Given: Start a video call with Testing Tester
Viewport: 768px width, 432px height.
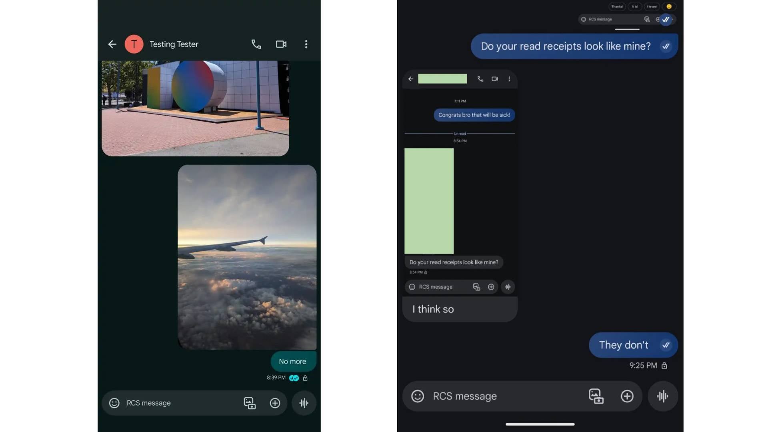Looking at the screenshot, I should pos(281,44).
